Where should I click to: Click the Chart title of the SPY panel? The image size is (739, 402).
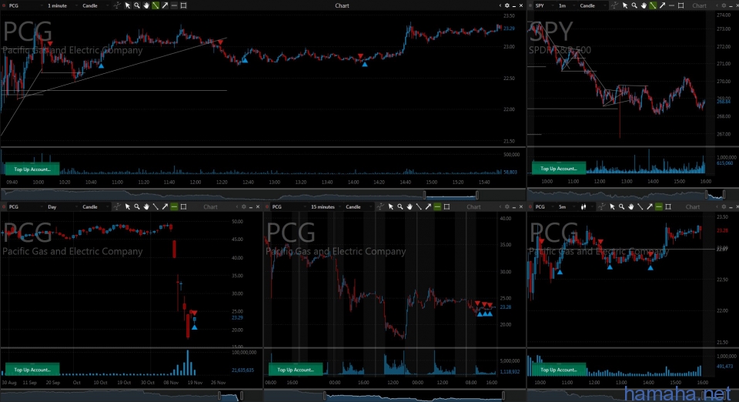(700, 5)
